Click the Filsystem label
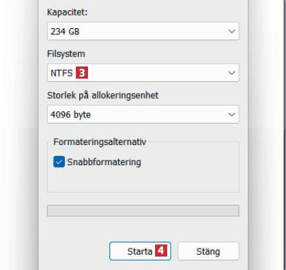This screenshot has height=270, width=286. coord(66,54)
